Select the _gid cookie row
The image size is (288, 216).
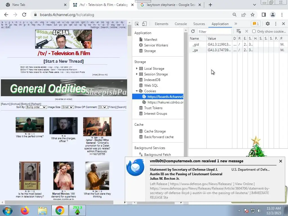click(x=238, y=44)
